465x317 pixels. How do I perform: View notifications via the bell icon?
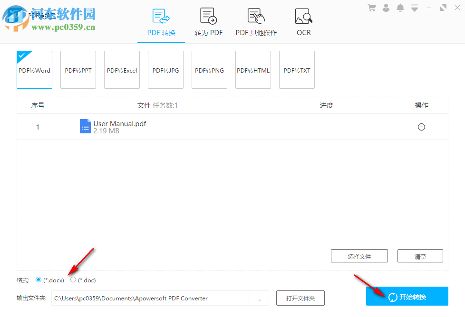pyautogui.click(x=400, y=8)
